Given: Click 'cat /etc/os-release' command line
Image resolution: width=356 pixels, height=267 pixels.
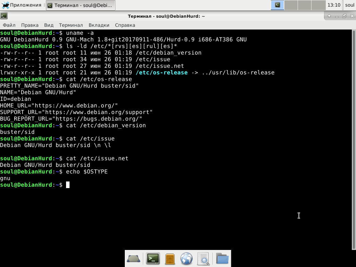Looking at the screenshot, I should coord(66,79).
